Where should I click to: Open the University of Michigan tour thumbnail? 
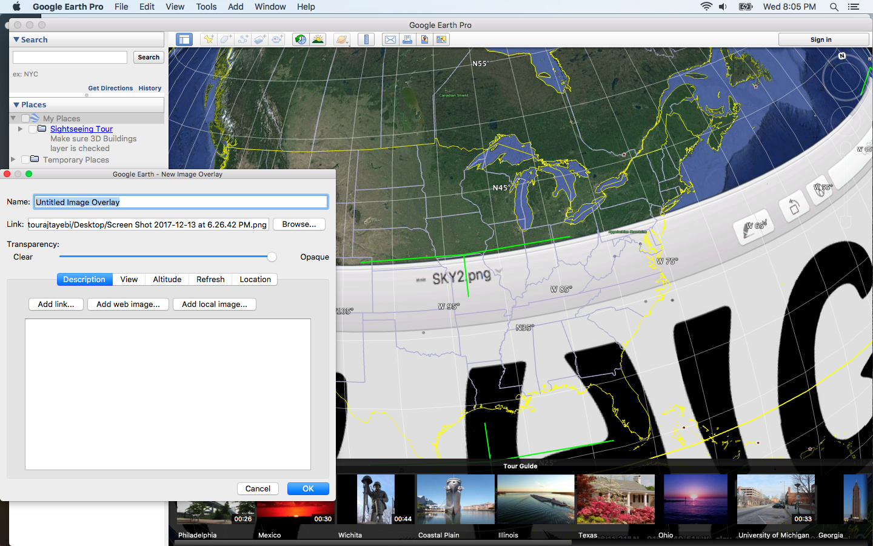(x=776, y=499)
